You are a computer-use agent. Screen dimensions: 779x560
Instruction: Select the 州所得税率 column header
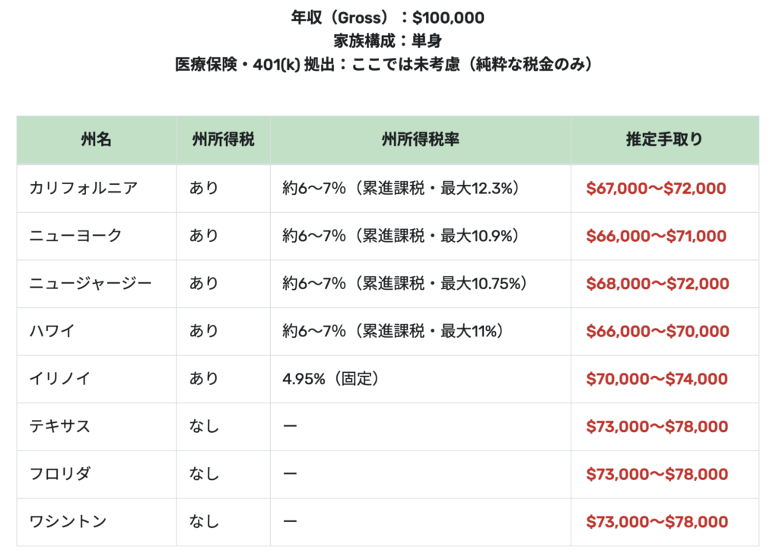[x=420, y=140]
